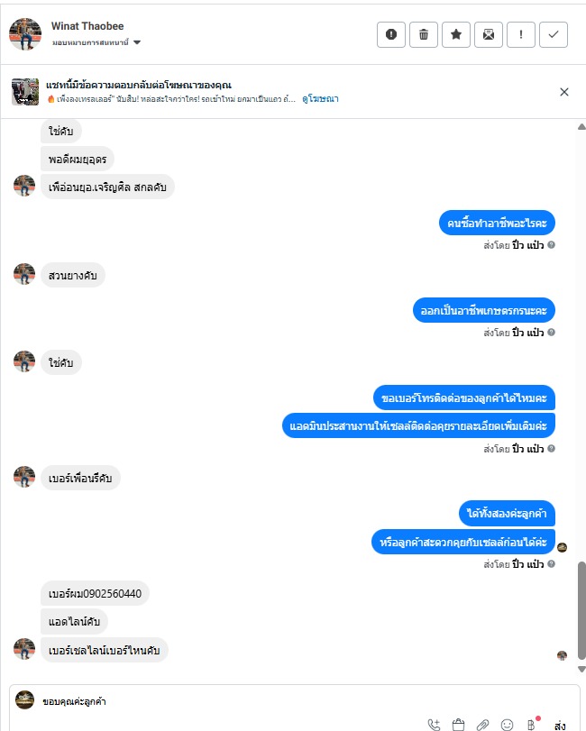Click the chat scrollbar thumb
Viewport: 586px width, 731px height.
pyautogui.click(x=581, y=611)
